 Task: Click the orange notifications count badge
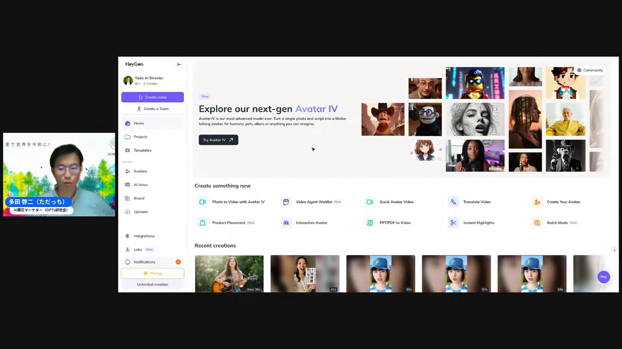(x=178, y=262)
